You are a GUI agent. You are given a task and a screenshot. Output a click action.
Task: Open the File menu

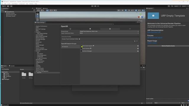pyautogui.click(x=2, y=4)
